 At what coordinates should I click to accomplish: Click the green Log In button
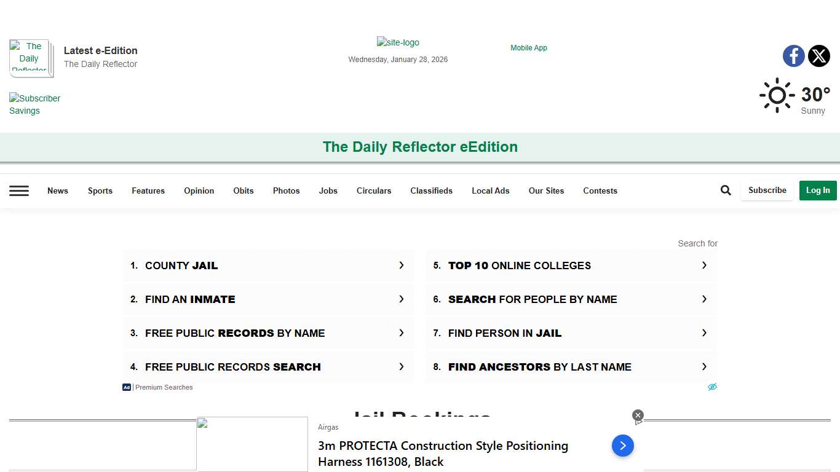coord(818,191)
